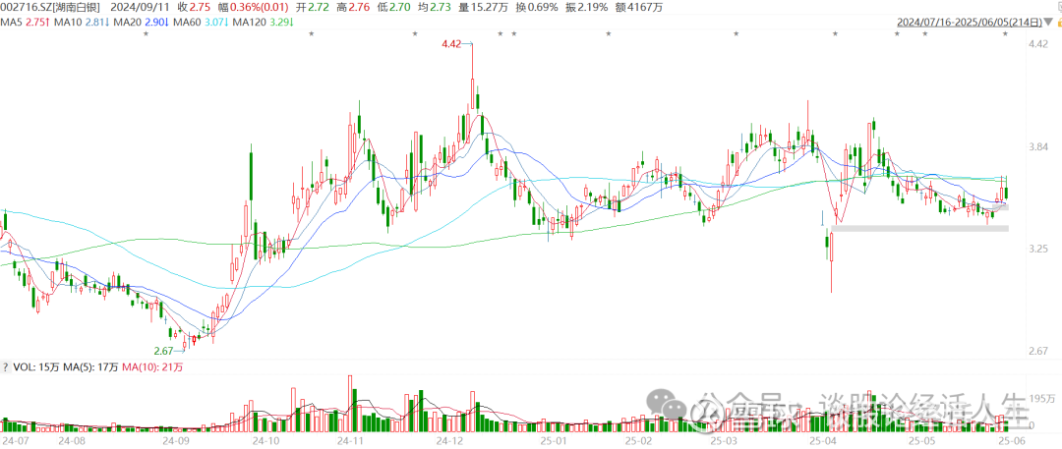Select the VOL indicator label
1062x449 pixels.
tap(29, 366)
